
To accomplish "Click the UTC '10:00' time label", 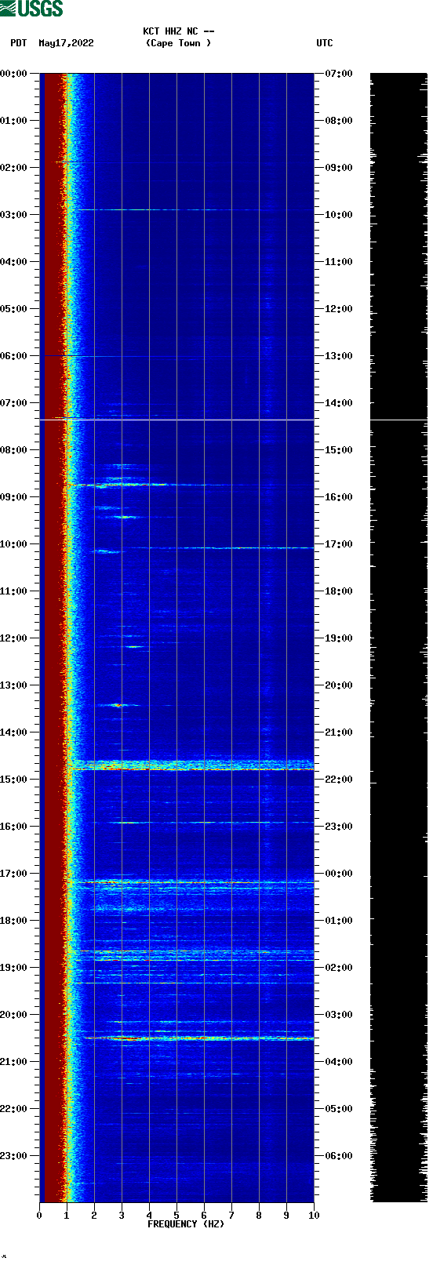I will click(x=339, y=215).
